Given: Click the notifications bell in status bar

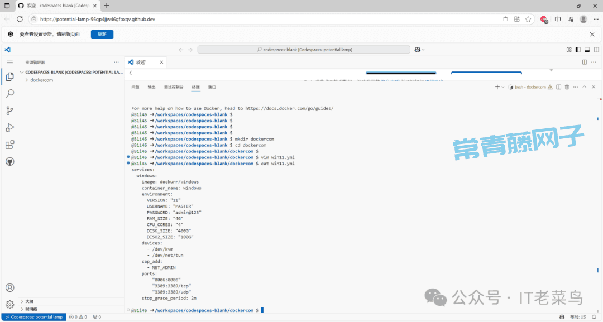Looking at the screenshot, I should click(594, 317).
